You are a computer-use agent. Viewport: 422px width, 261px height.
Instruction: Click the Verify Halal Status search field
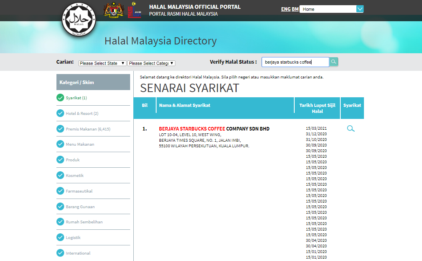pos(295,62)
